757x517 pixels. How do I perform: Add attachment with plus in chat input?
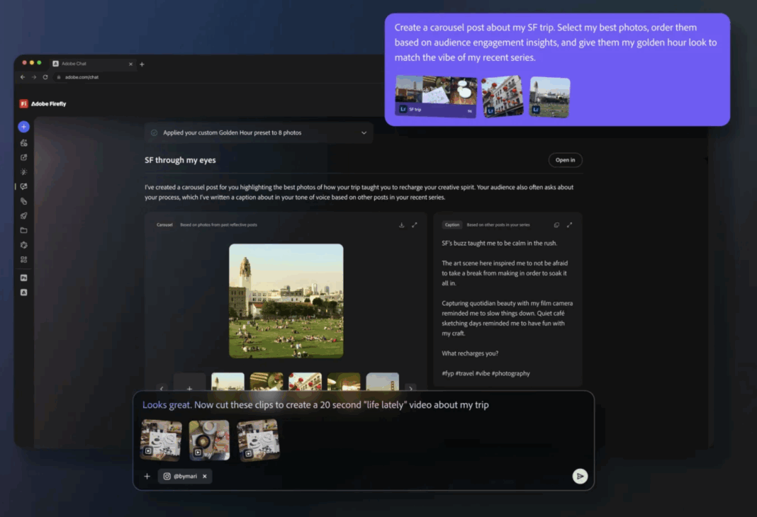pyautogui.click(x=147, y=477)
